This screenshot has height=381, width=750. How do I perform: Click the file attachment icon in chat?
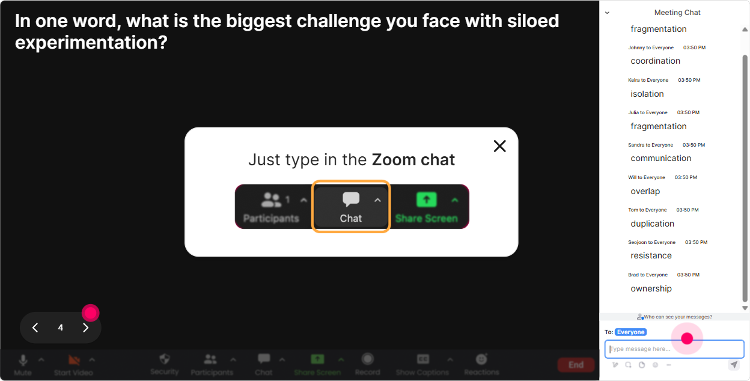642,365
